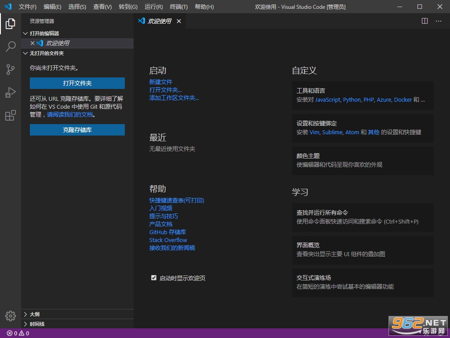The image size is (450, 338).
Task: Install Atom keybindings link
Action: coord(352,132)
